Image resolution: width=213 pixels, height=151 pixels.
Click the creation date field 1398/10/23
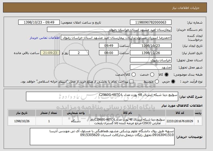click(x=151, y=45)
